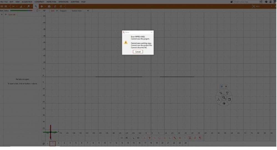The width and height of the screenshot is (277, 150).
Task: Click the curve tool icon in toolbar
Action: (13, 6)
